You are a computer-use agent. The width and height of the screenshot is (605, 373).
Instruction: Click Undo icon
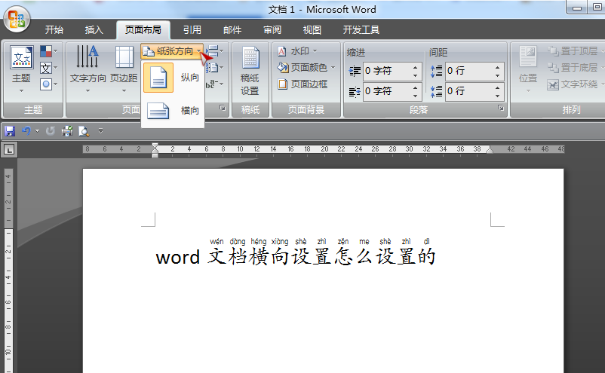click(x=26, y=131)
